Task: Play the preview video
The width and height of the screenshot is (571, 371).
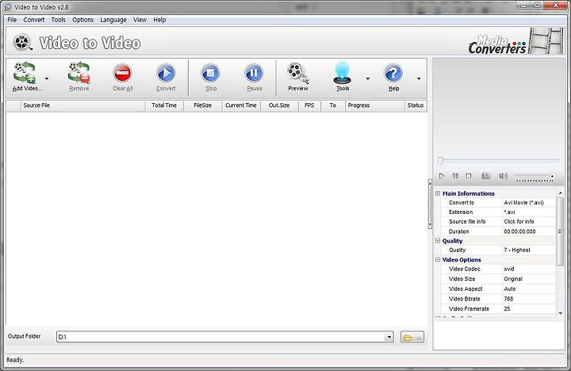Action: point(442,176)
